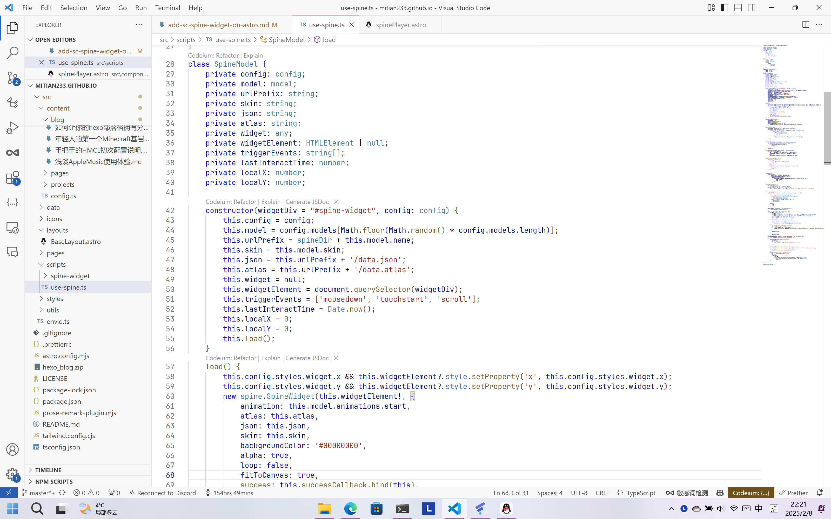
Task: Open File Explorer from Windows taskbar
Action: tap(325, 508)
